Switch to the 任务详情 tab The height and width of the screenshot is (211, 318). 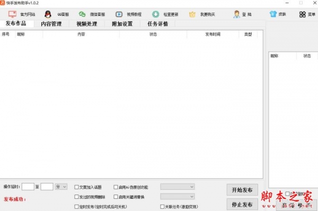(x=158, y=24)
